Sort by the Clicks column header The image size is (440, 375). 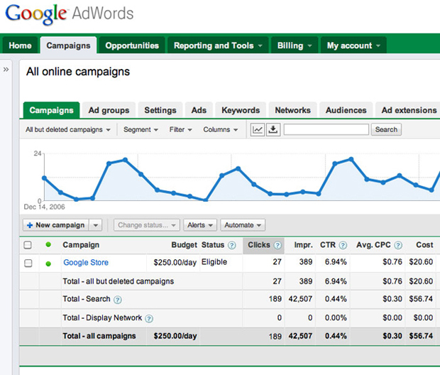259,245
